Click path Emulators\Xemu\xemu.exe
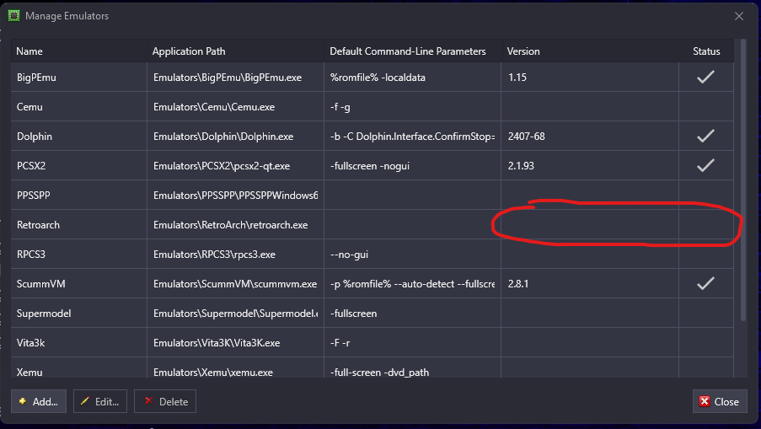 click(x=212, y=373)
